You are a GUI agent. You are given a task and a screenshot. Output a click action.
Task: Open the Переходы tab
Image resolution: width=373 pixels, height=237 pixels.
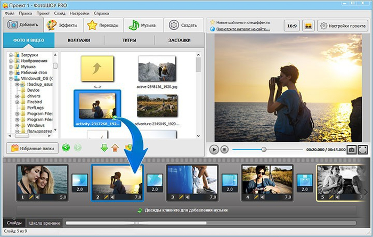(x=103, y=25)
